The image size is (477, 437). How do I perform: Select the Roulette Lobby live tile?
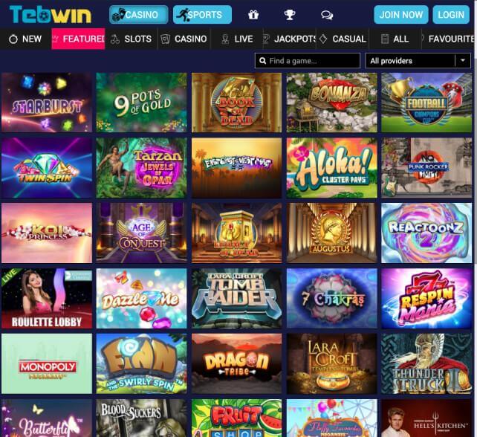coord(47,298)
